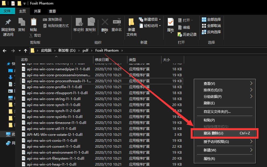Click the Pin to Quick Access icon

tap(8, 22)
